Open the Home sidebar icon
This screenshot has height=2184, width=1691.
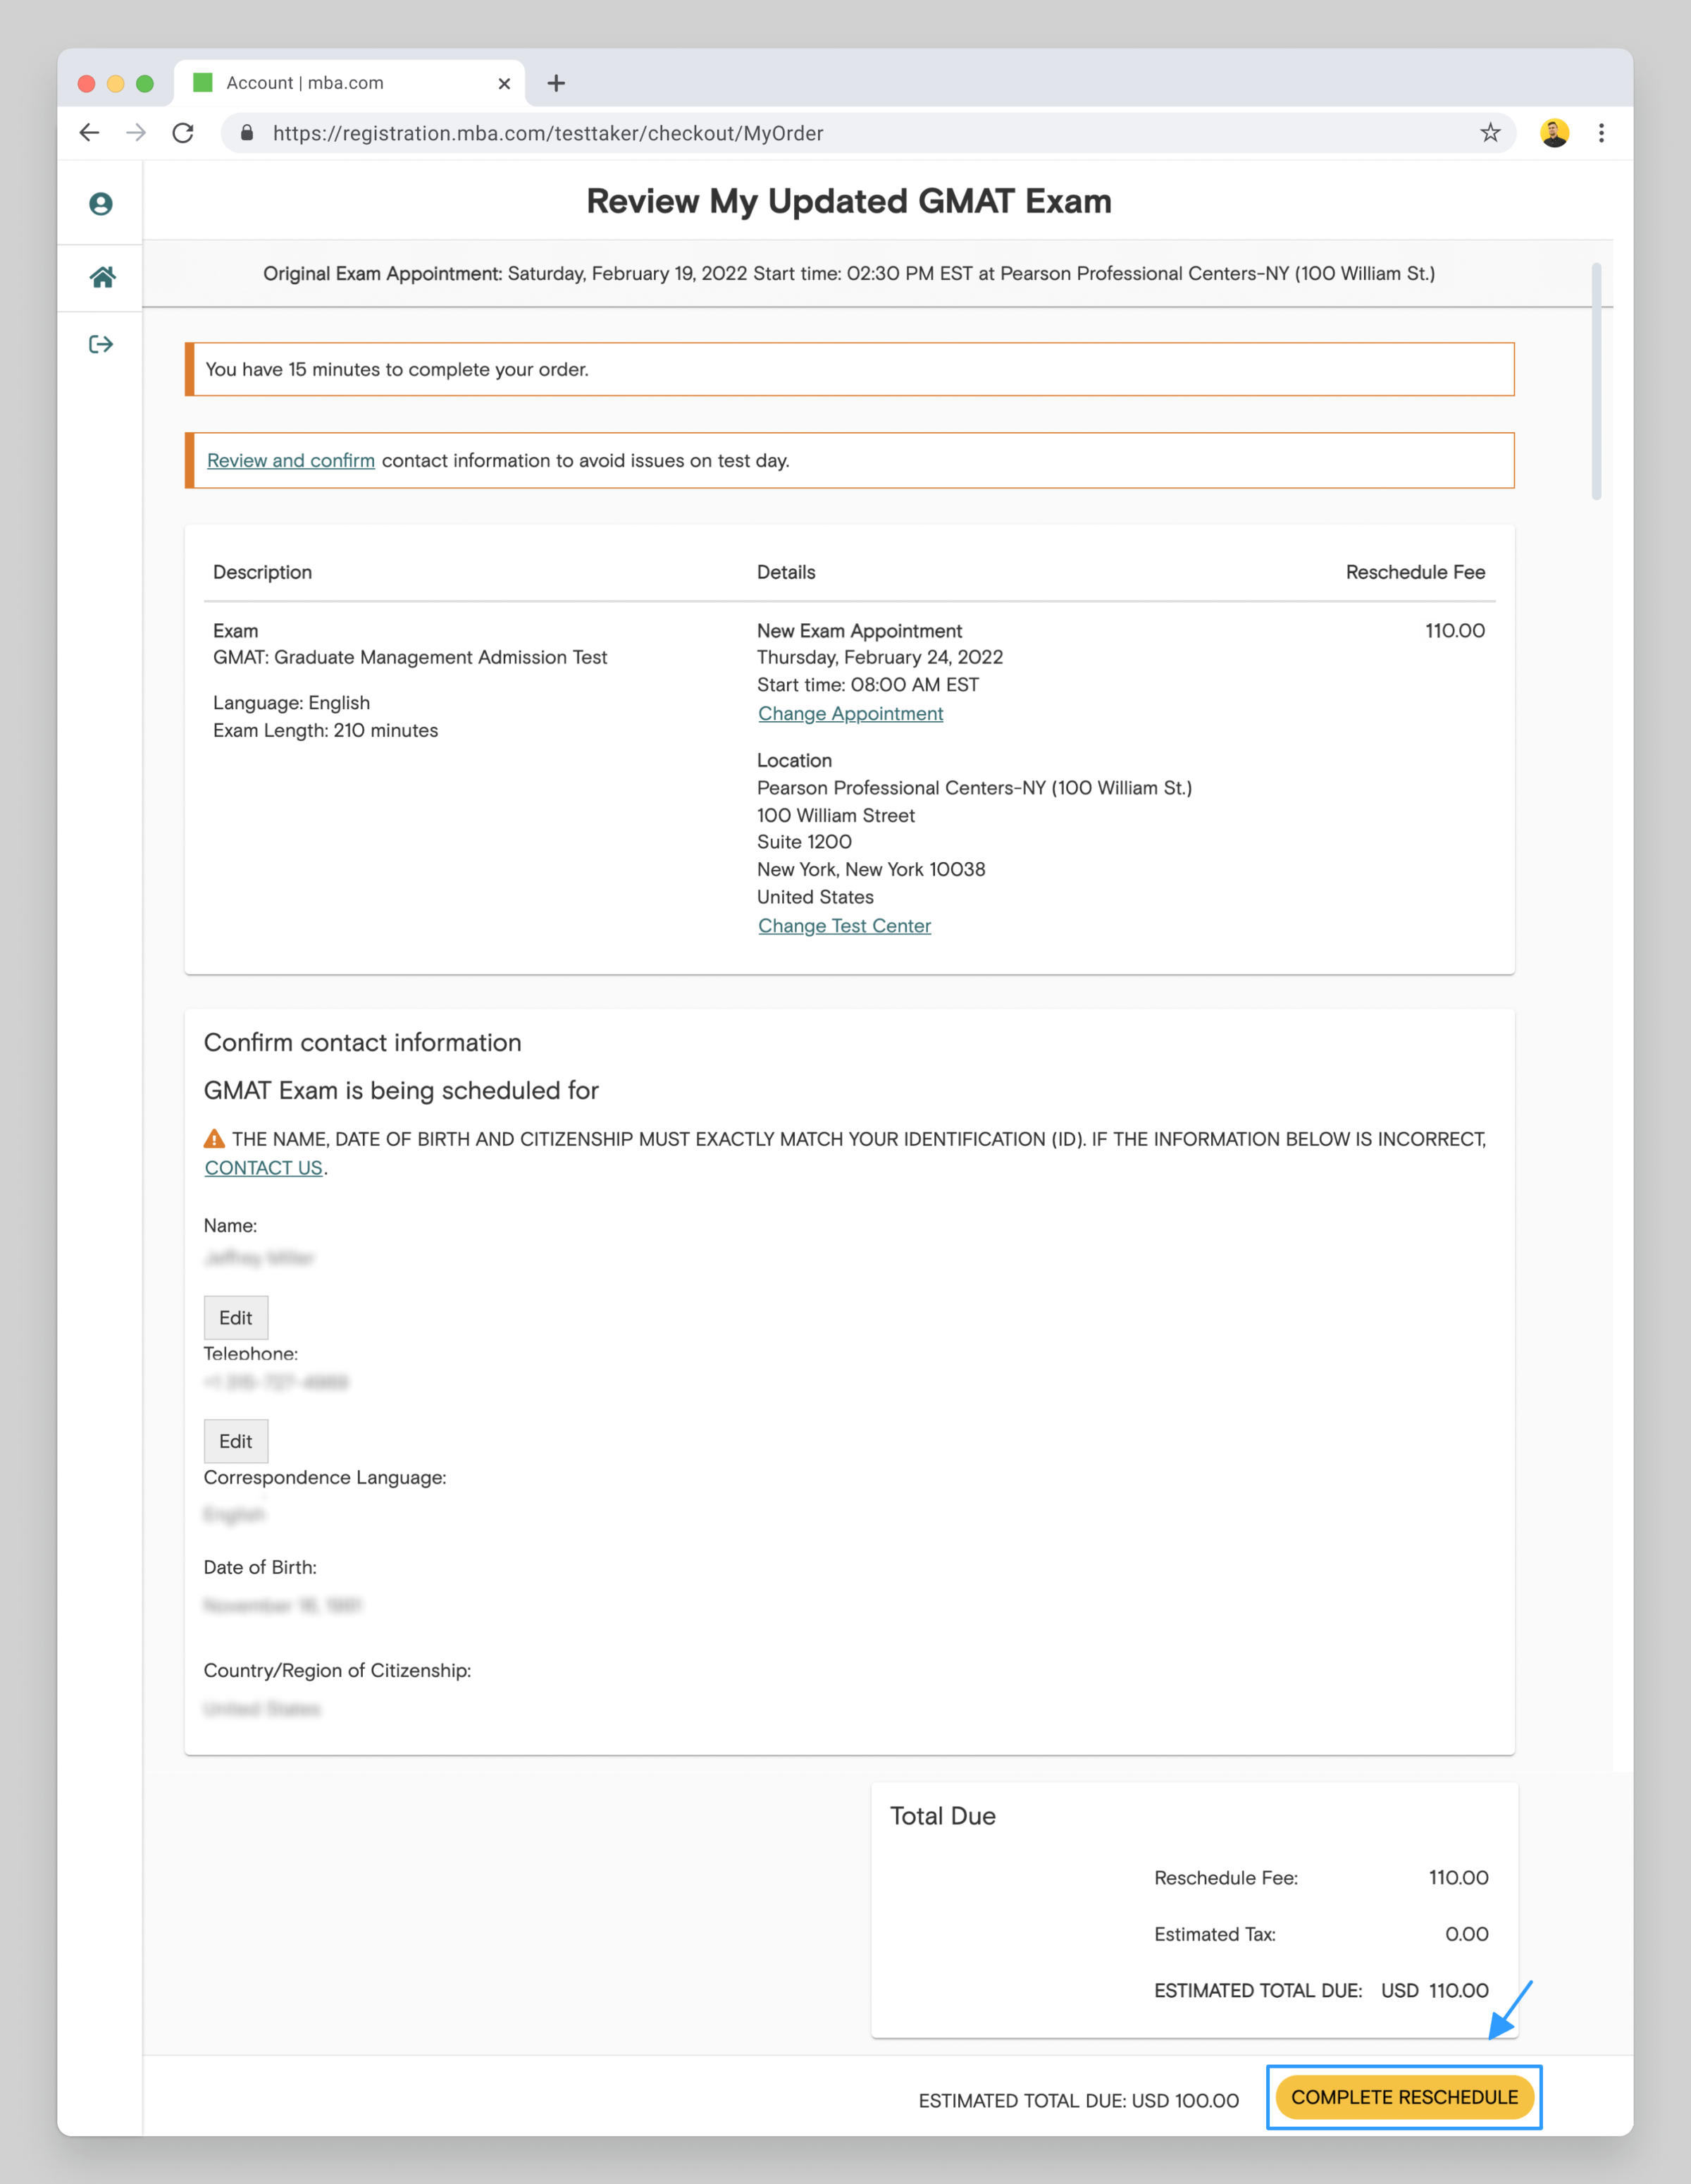click(102, 277)
